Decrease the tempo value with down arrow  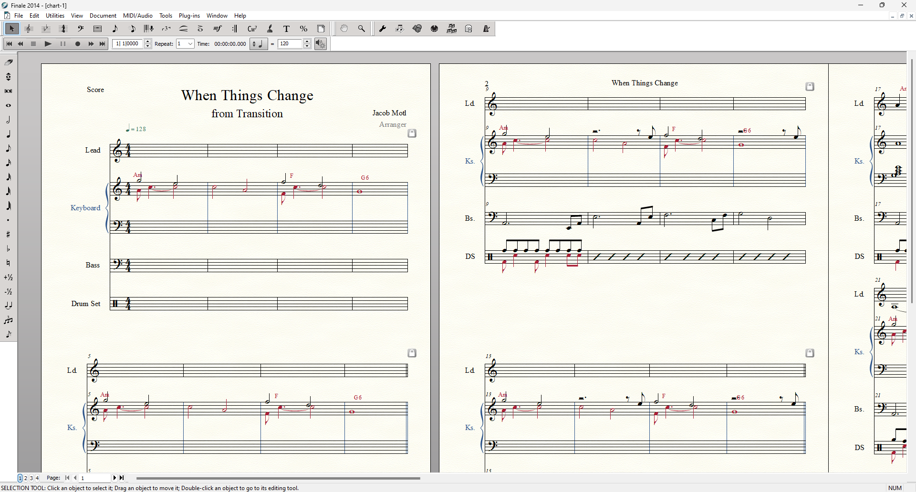click(307, 46)
